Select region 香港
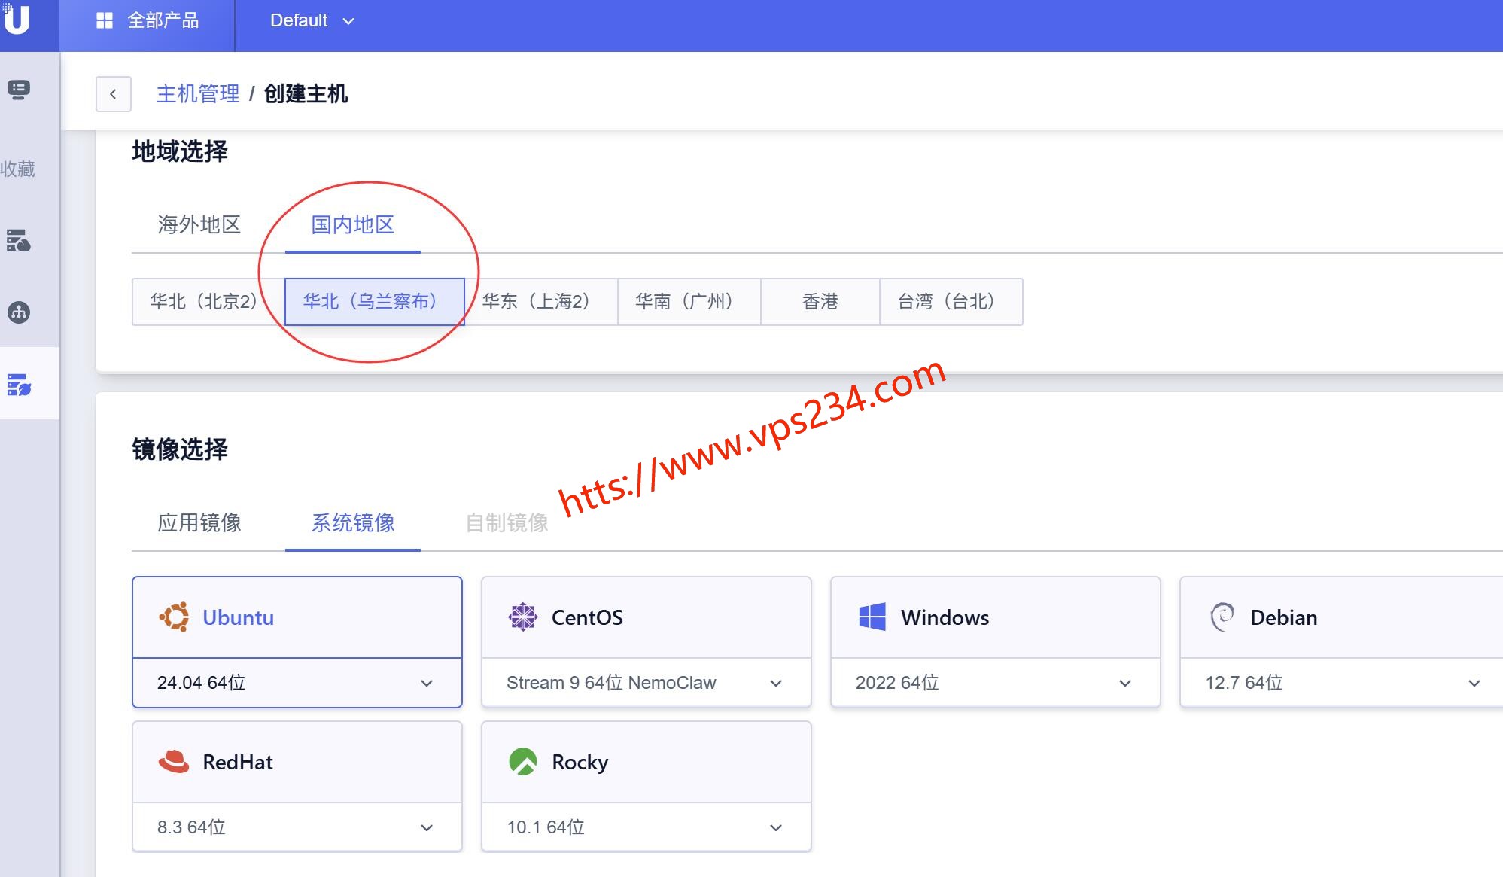This screenshot has width=1503, height=877. point(820,302)
